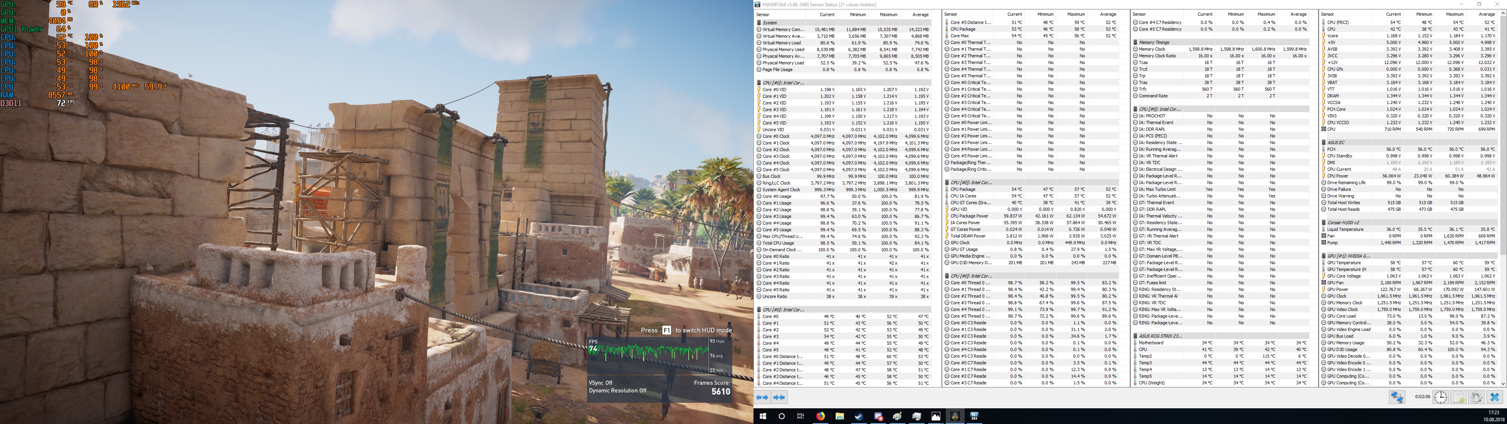This screenshot has width=1507, height=424.
Task: Open the Windows Start menu
Action: tap(762, 416)
